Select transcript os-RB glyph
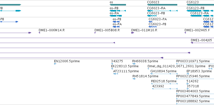214x105 pixels. 118,11
